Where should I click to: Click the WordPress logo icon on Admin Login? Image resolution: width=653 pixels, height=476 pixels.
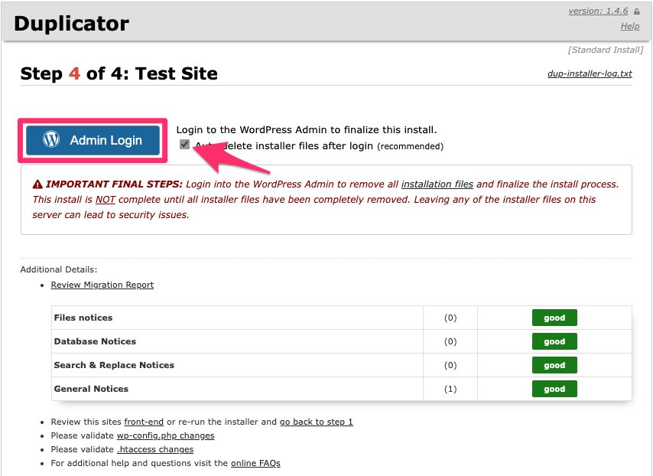(x=51, y=139)
